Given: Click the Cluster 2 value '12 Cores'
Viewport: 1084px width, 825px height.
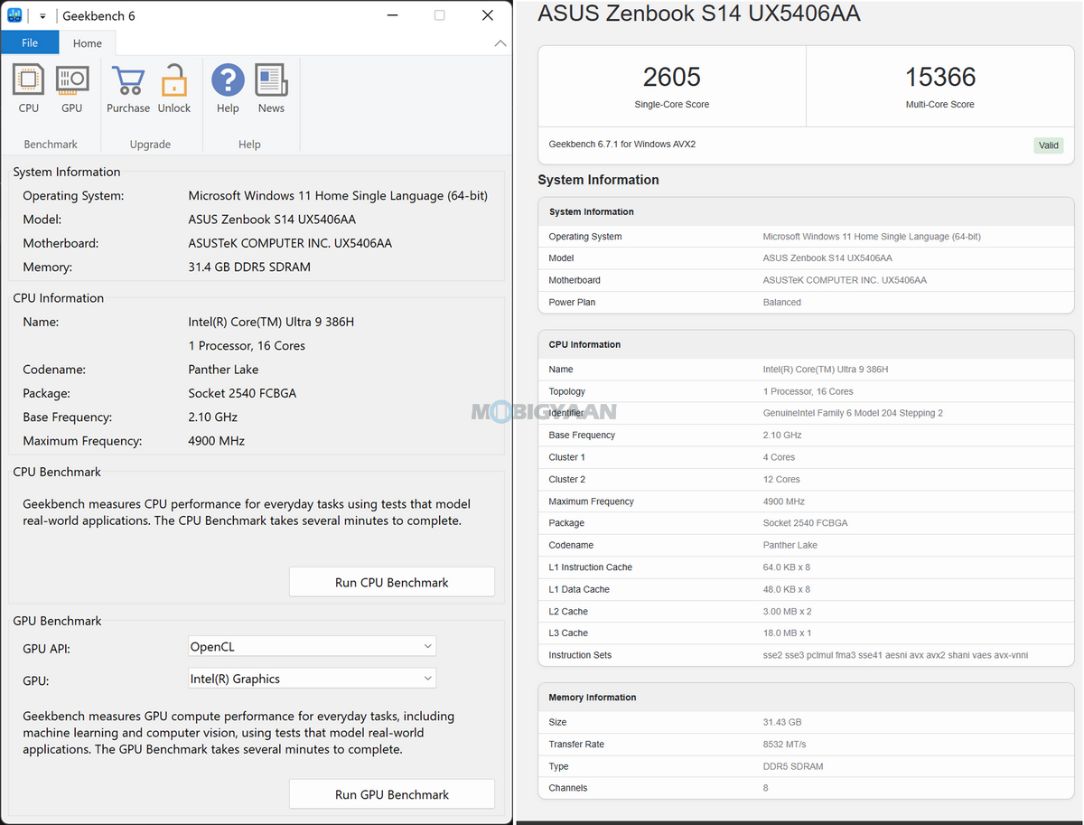Looking at the screenshot, I should tap(781, 479).
